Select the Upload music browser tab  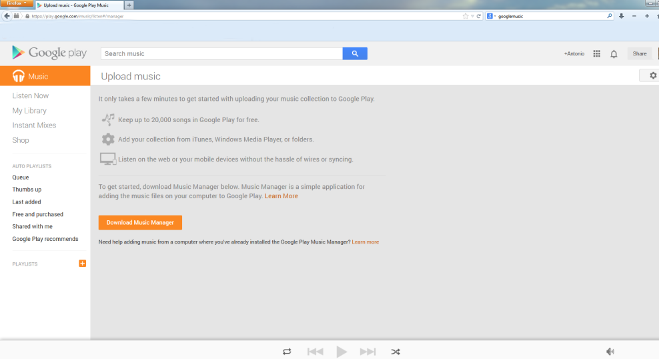(80, 5)
